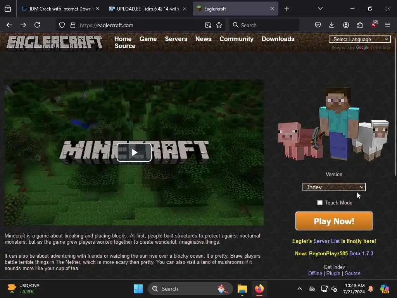Open the Beta 1.7.3 link
This screenshot has height=298, width=397.
(361, 253)
